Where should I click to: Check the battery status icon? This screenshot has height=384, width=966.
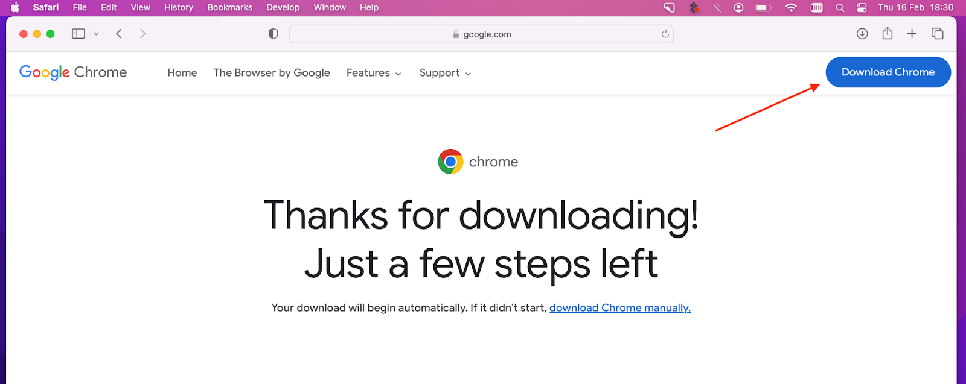(x=764, y=8)
